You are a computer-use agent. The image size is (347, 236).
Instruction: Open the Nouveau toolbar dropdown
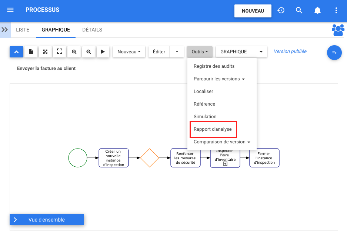point(129,52)
